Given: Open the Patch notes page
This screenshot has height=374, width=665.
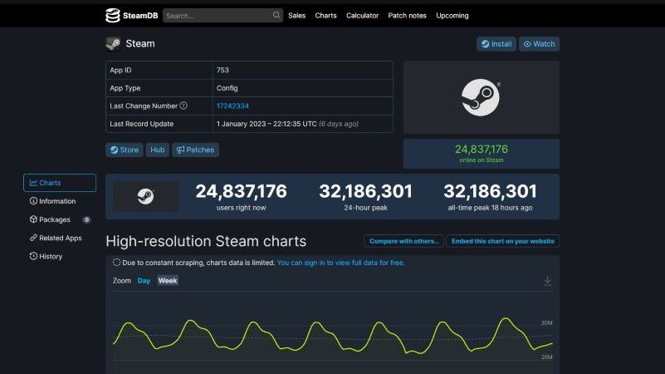Looking at the screenshot, I should (407, 16).
